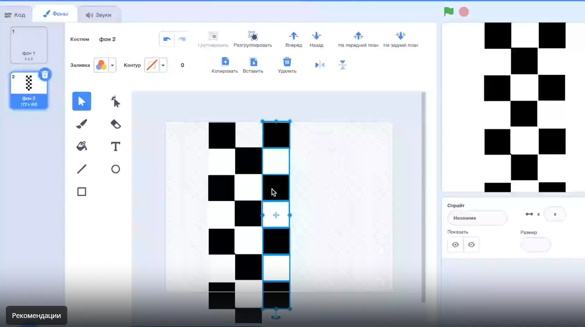Redo the costume edit

(182, 39)
